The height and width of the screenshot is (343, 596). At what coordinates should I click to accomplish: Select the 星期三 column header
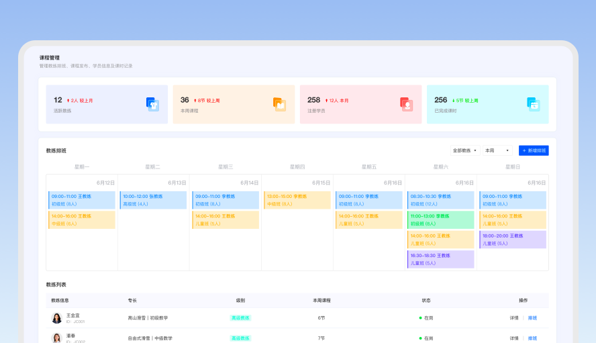click(226, 166)
